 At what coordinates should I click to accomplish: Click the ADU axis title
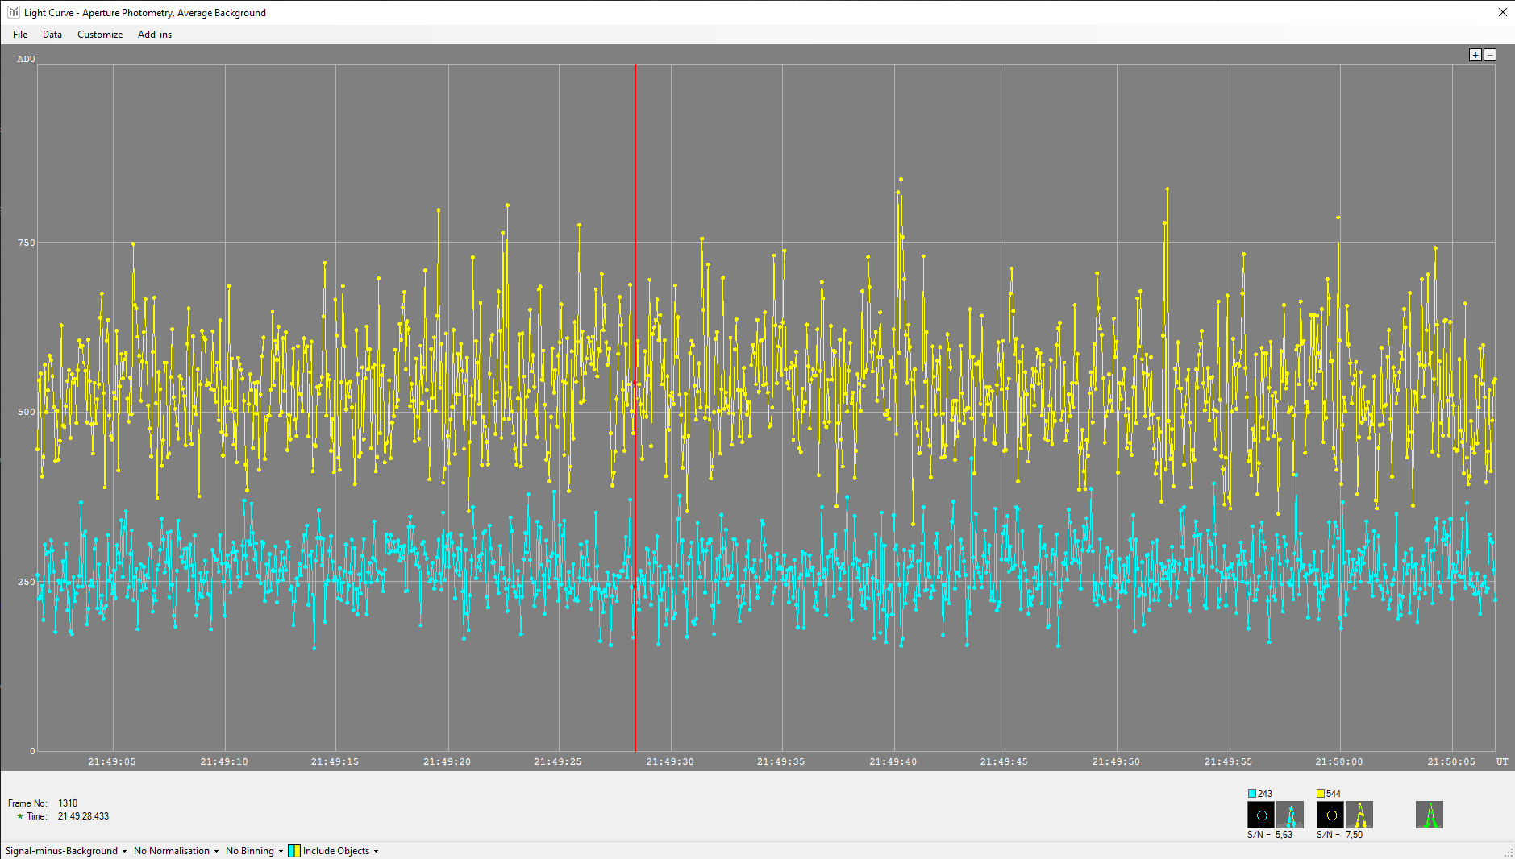pyautogui.click(x=27, y=59)
